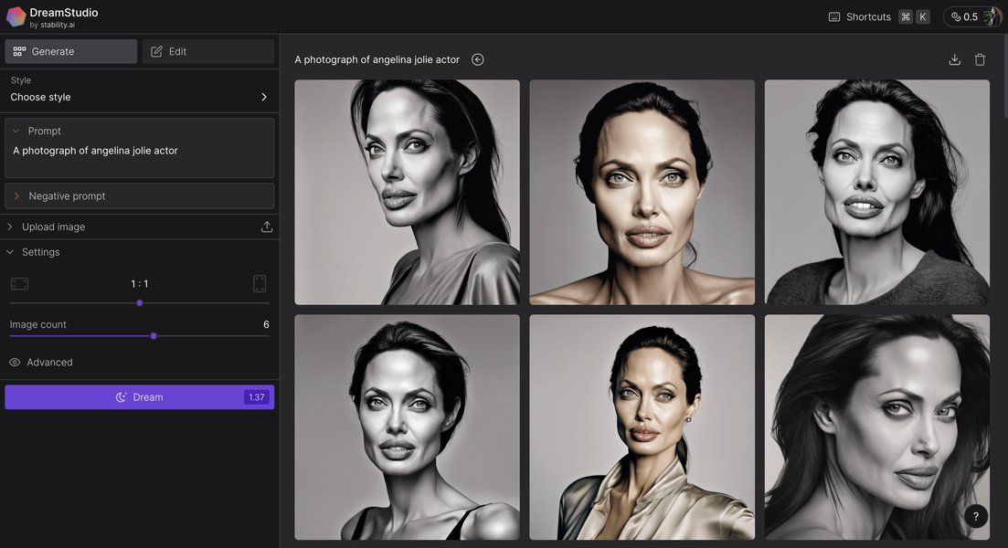Click the aspect ratio slider handle
This screenshot has width=1008, height=548.
coord(140,303)
